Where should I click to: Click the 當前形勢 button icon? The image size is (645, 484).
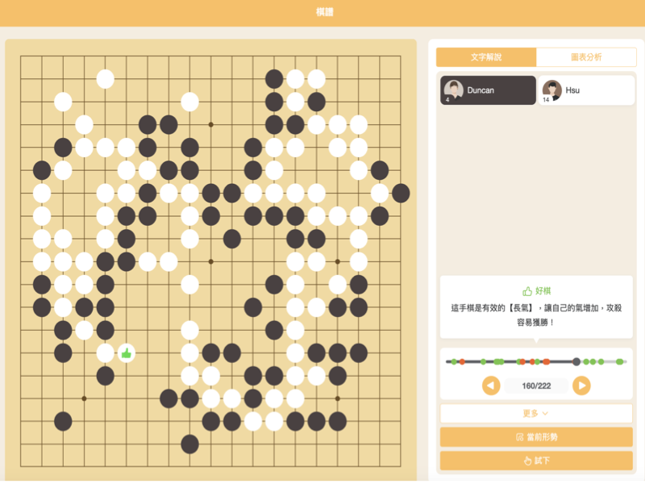coord(520,436)
